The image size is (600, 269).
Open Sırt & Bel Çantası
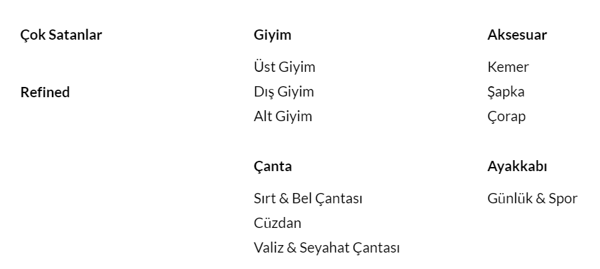(308, 199)
